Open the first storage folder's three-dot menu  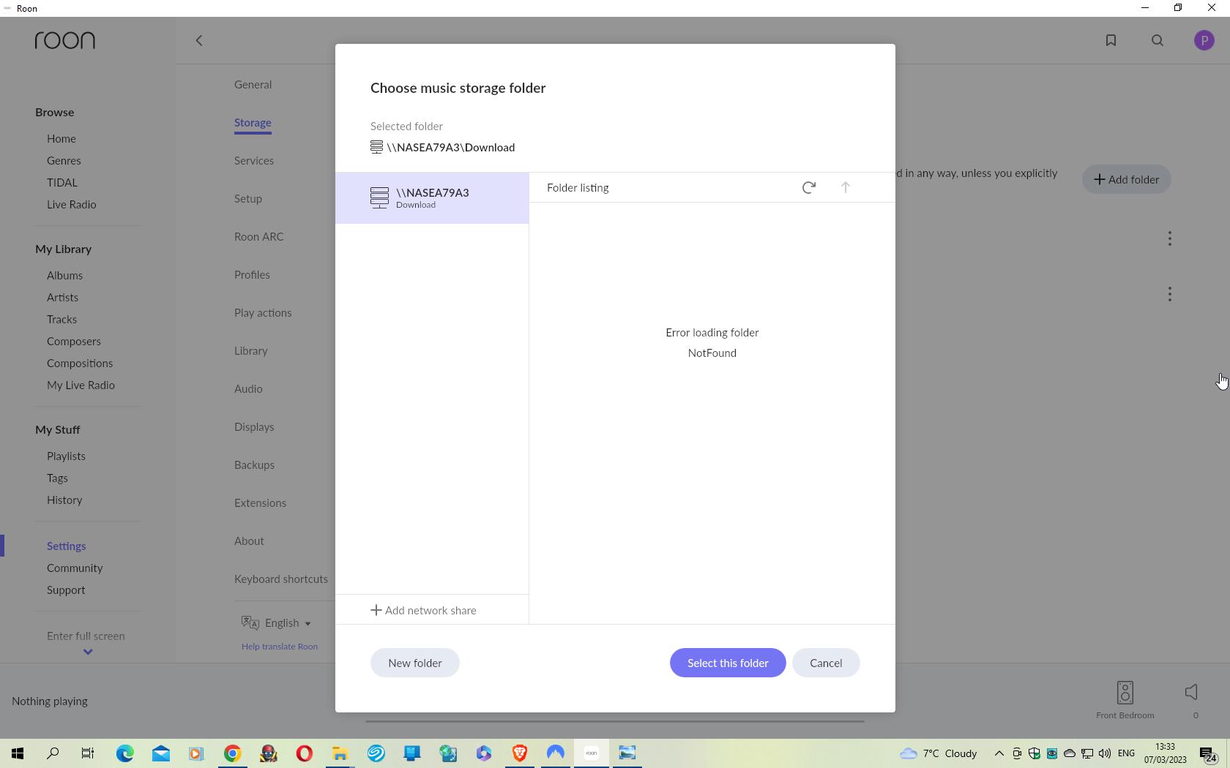tap(1170, 238)
